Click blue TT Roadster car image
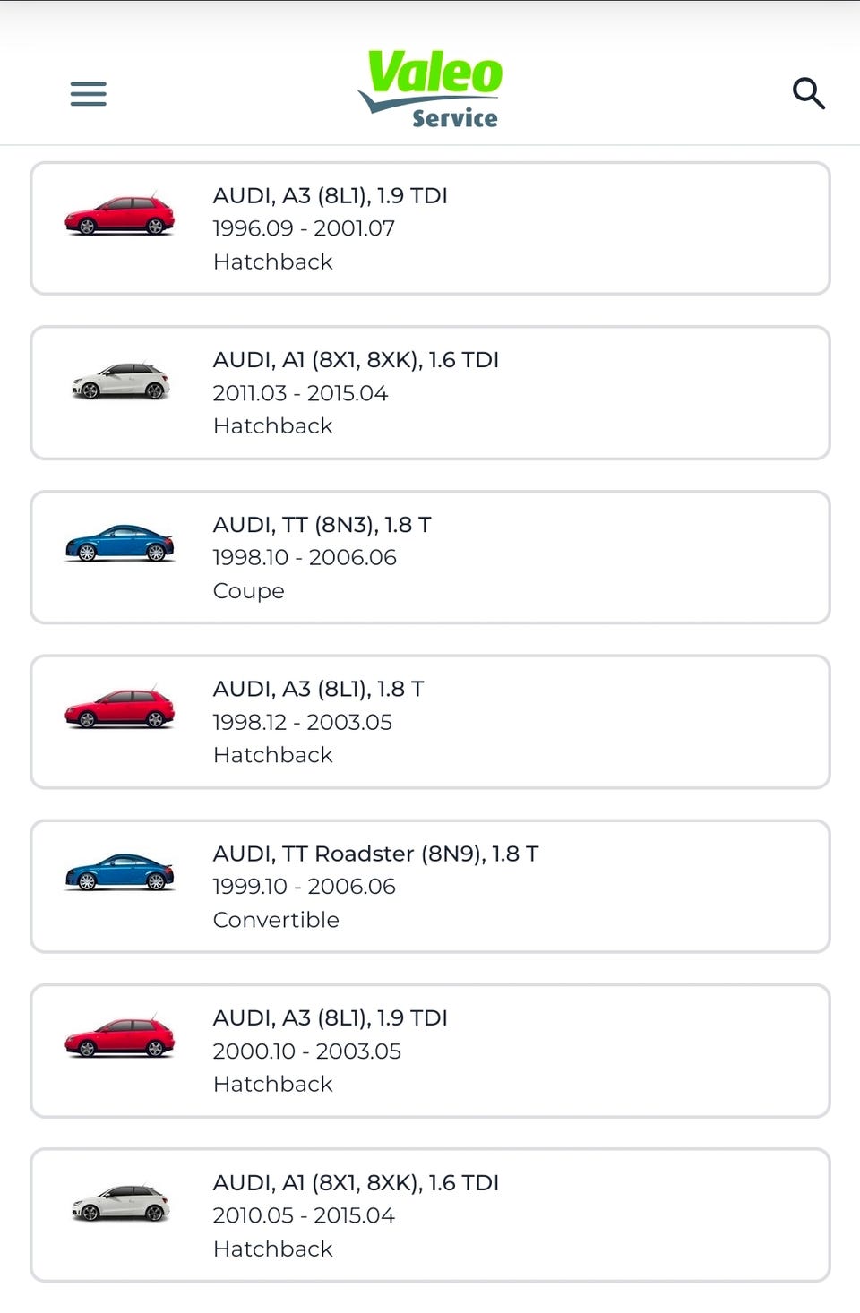 click(120, 872)
